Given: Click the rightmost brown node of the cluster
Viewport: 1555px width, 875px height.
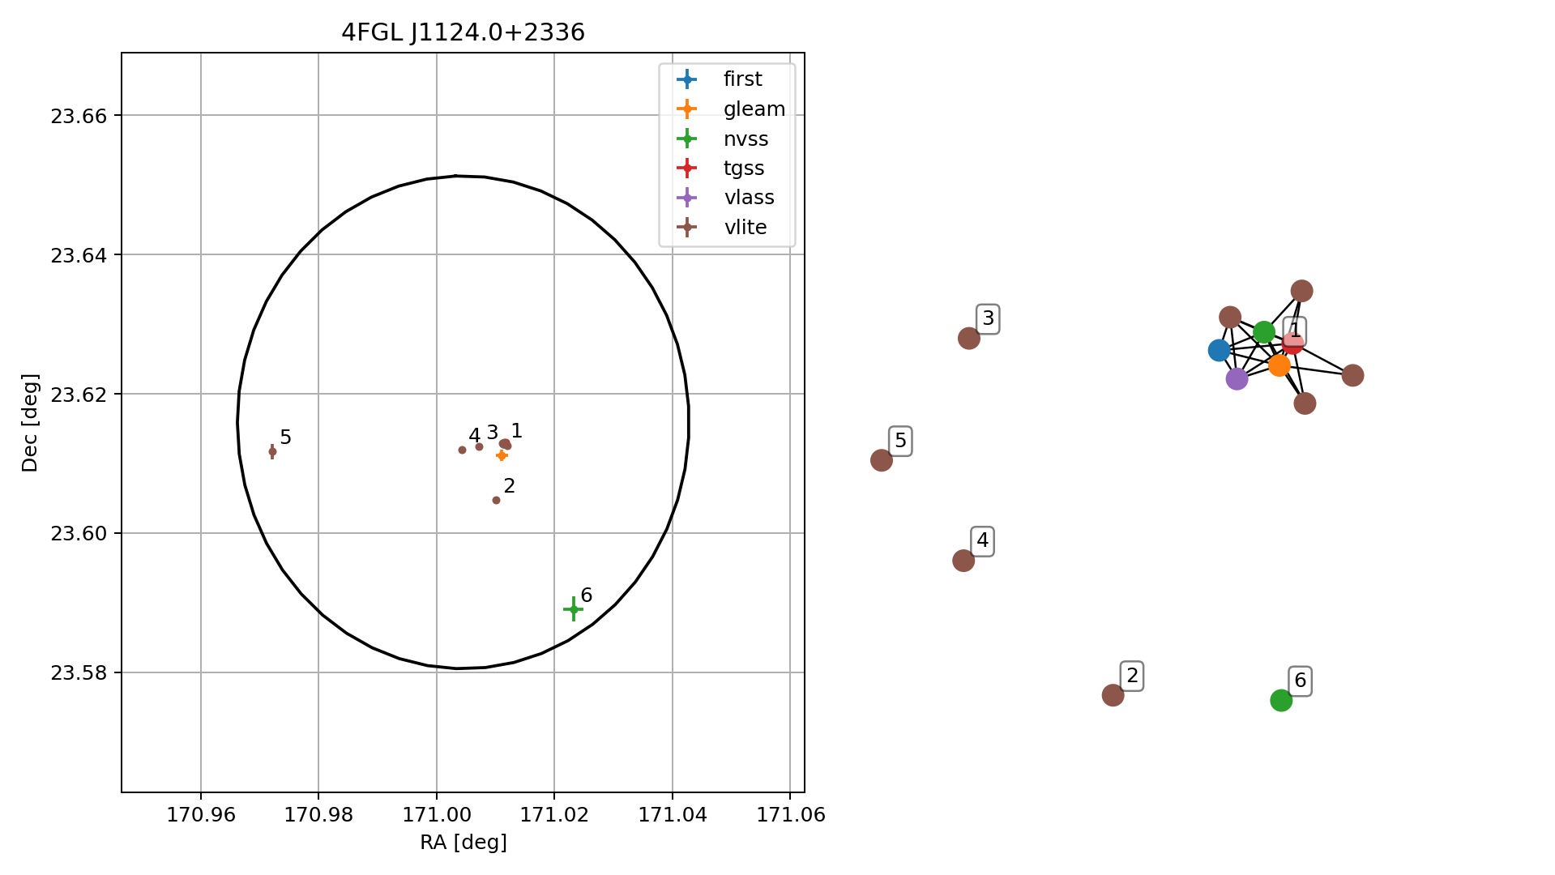Looking at the screenshot, I should point(1352,375).
